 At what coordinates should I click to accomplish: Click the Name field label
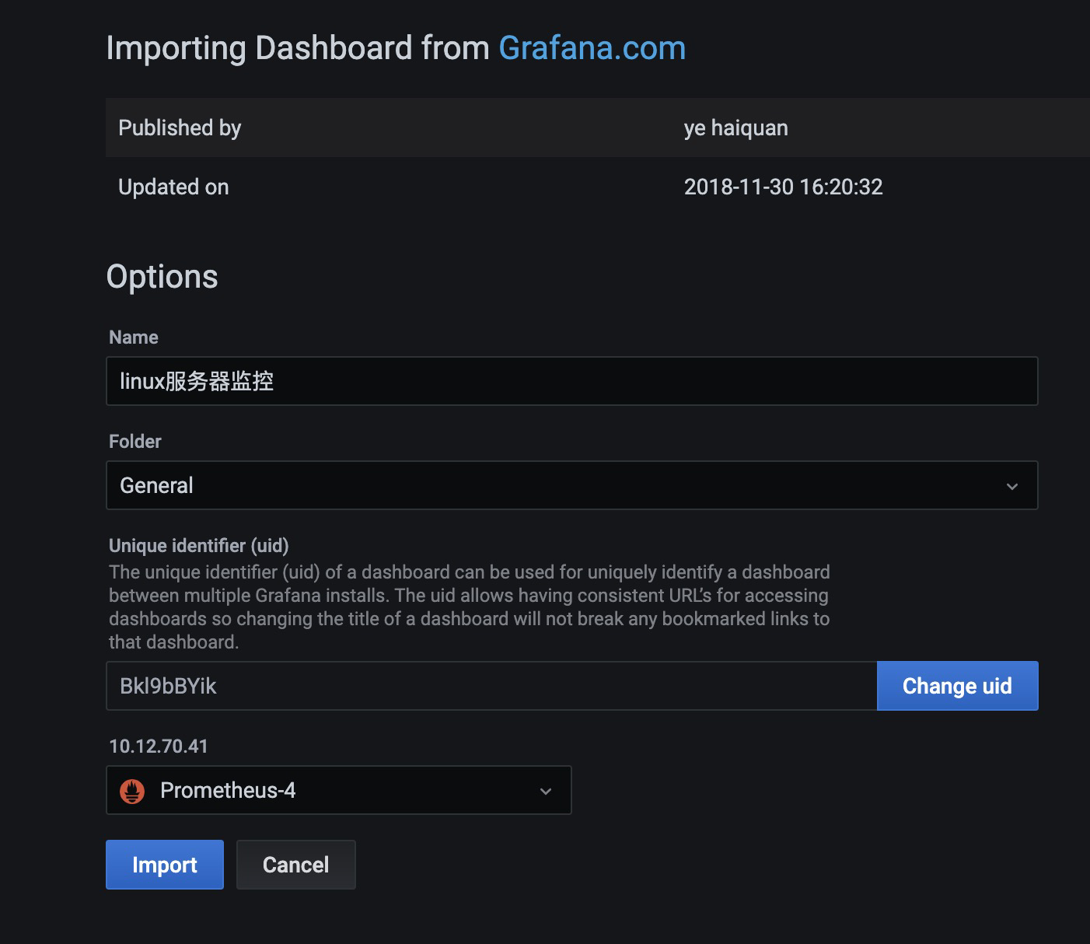pyautogui.click(x=134, y=337)
